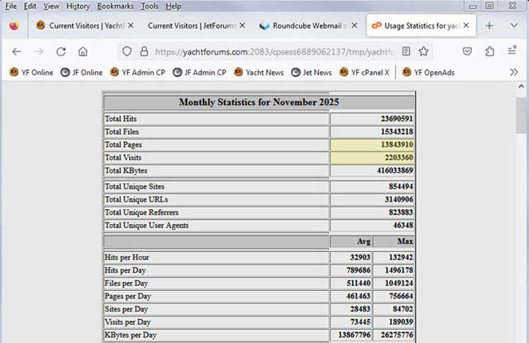Show more bookmarks with the chevron
Screen dimensions: 529x343
(514, 72)
